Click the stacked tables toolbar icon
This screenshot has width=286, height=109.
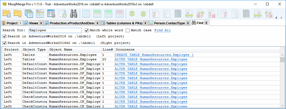(29, 14)
